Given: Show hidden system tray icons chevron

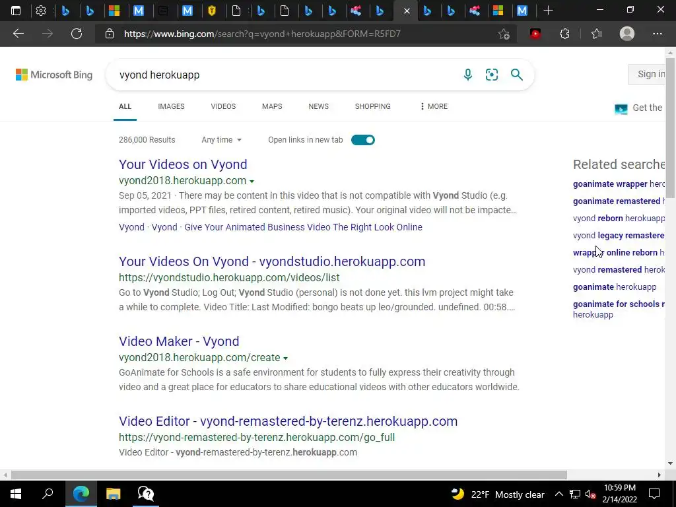Looking at the screenshot, I should coord(558,494).
